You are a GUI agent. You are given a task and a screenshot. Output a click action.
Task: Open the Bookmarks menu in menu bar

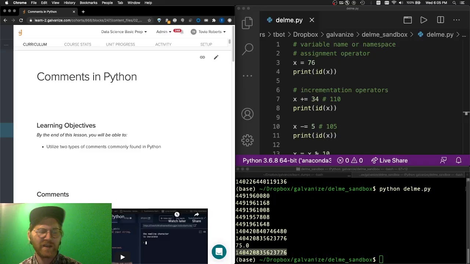[x=88, y=3]
